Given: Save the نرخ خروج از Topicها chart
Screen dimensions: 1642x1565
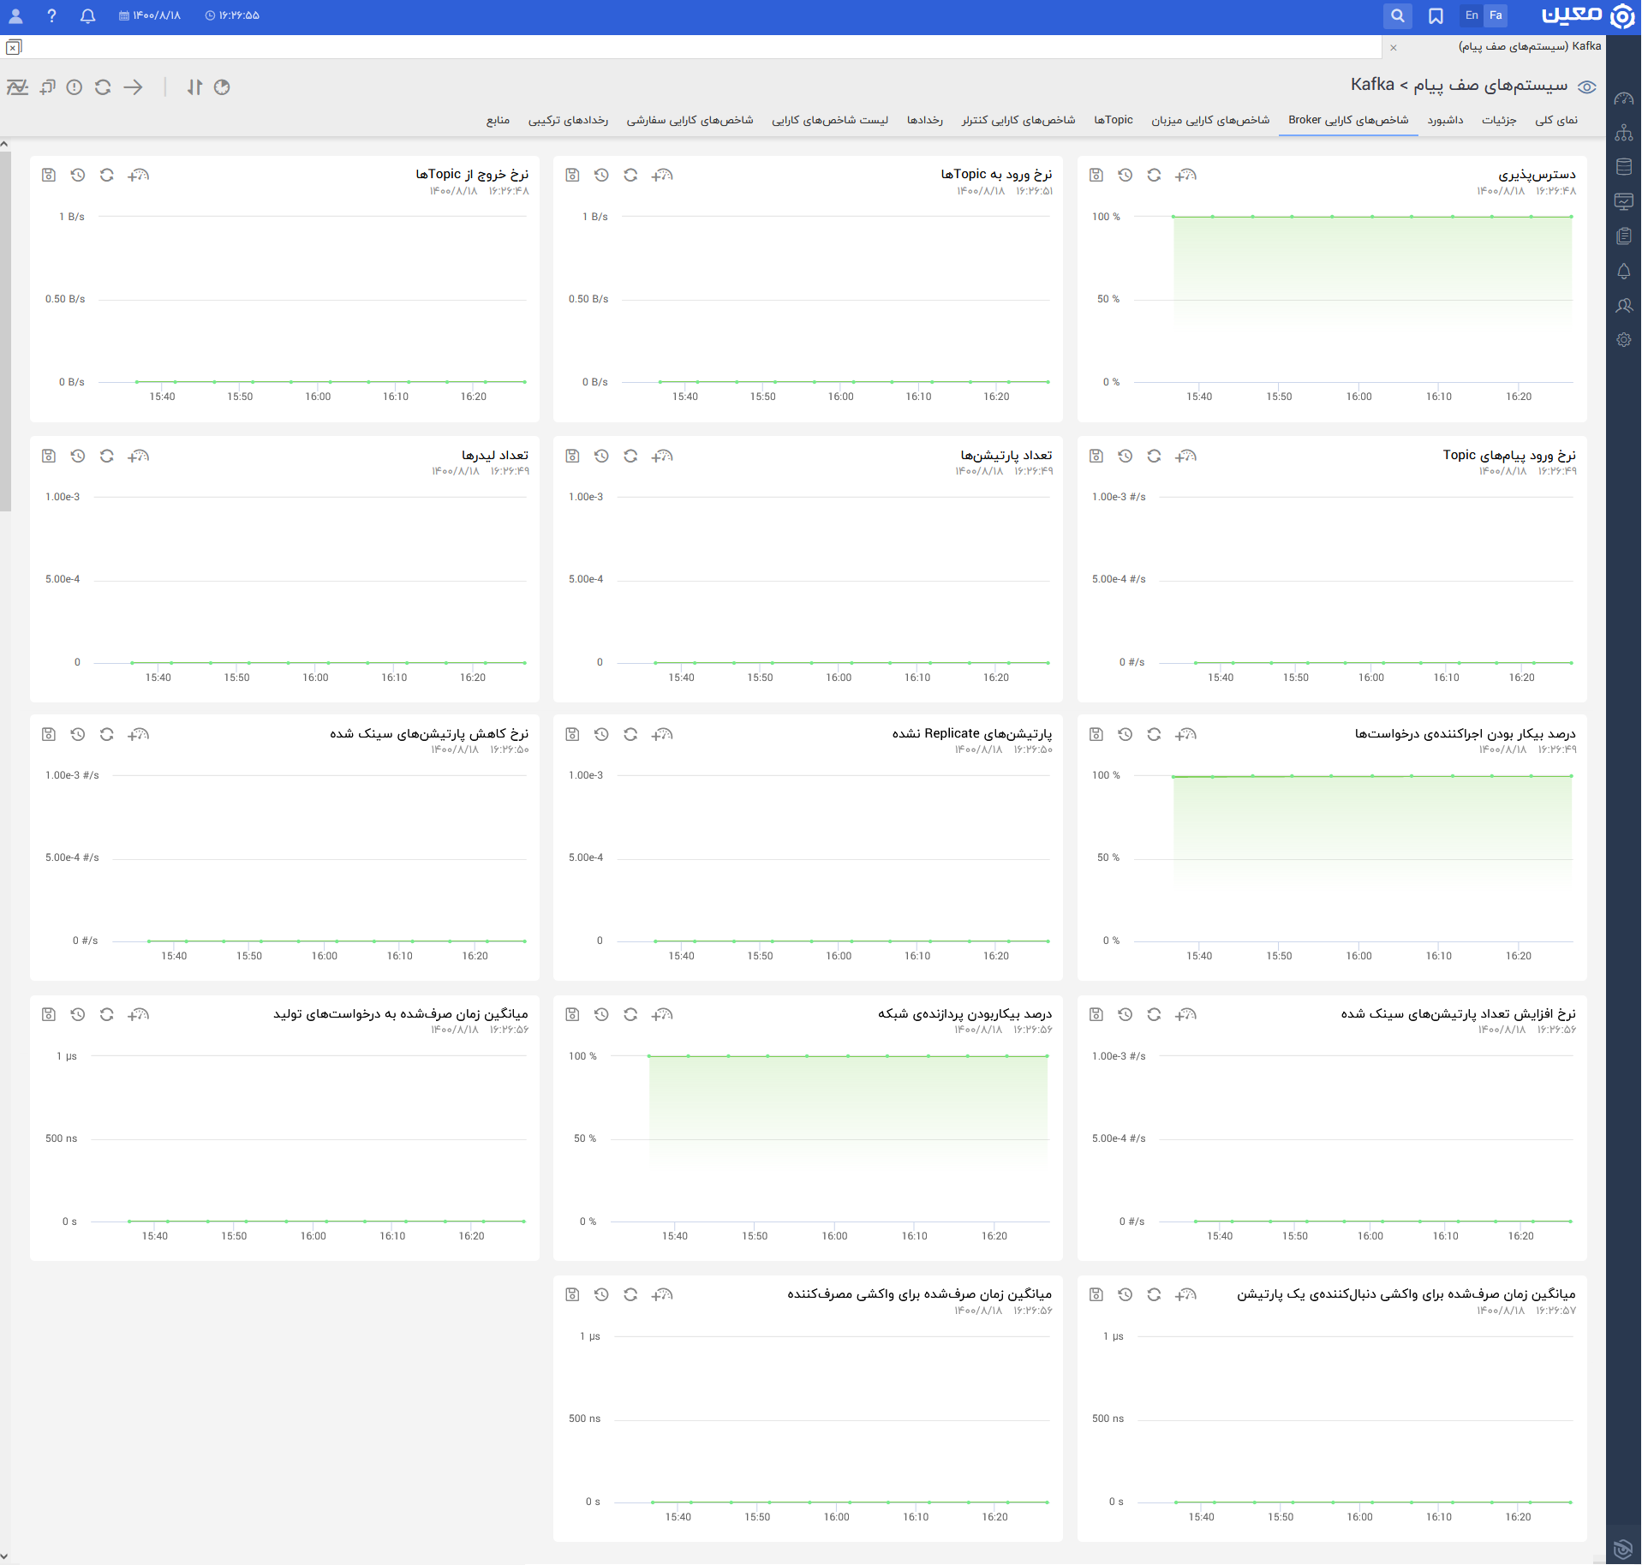Looking at the screenshot, I should (x=49, y=175).
